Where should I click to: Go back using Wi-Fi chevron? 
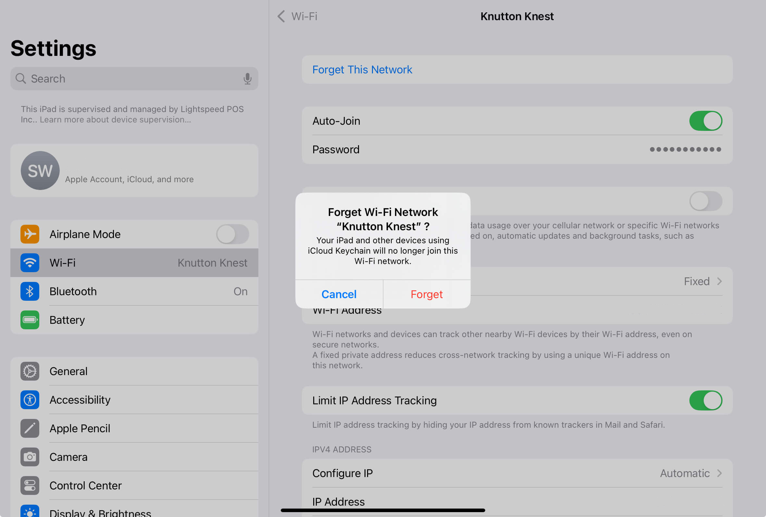[x=282, y=16]
